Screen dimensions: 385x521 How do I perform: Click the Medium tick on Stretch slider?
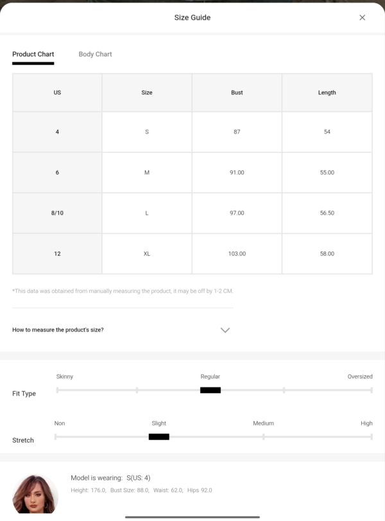[x=264, y=437]
